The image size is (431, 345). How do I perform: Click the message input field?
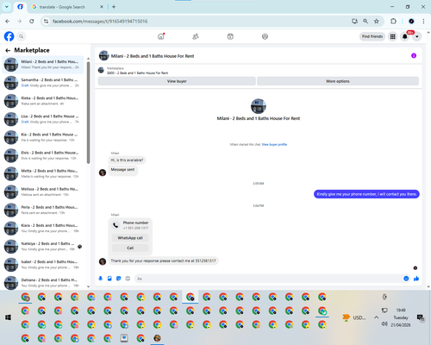click(269, 279)
